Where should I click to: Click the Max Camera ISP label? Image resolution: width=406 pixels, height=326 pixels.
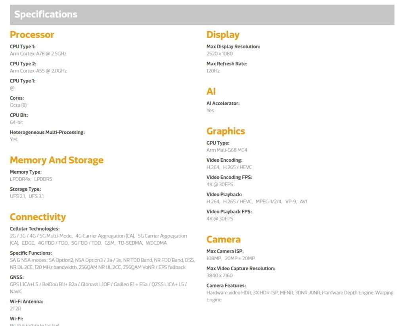coord(225,251)
